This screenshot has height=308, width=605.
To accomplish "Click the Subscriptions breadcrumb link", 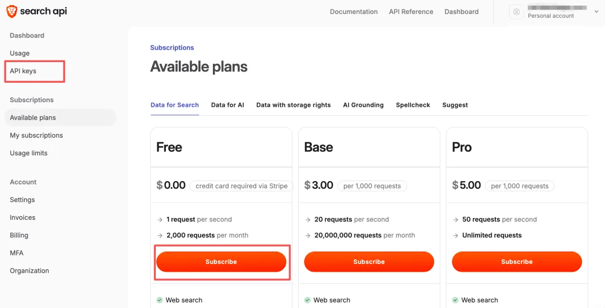I will (x=172, y=48).
